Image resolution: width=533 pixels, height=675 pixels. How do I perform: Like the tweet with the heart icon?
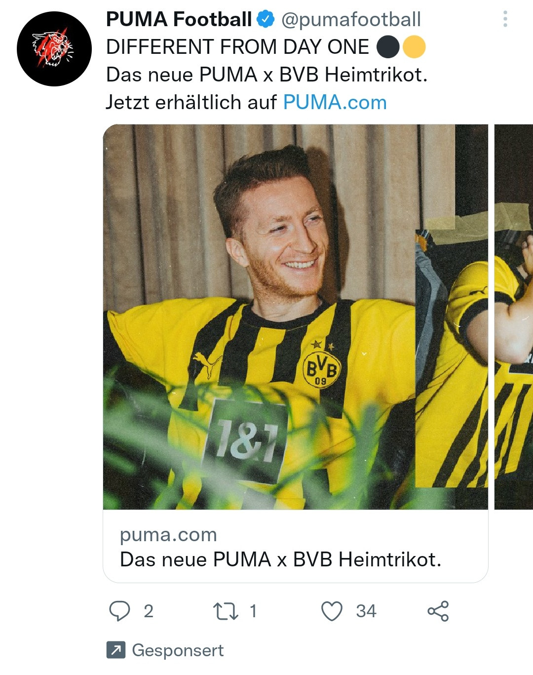coord(332,611)
